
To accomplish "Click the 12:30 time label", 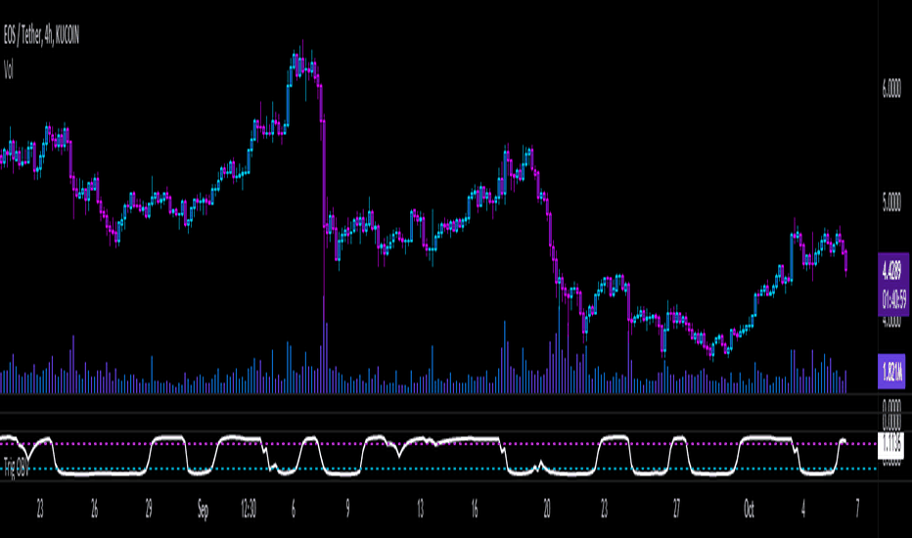I will (x=248, y=510).
